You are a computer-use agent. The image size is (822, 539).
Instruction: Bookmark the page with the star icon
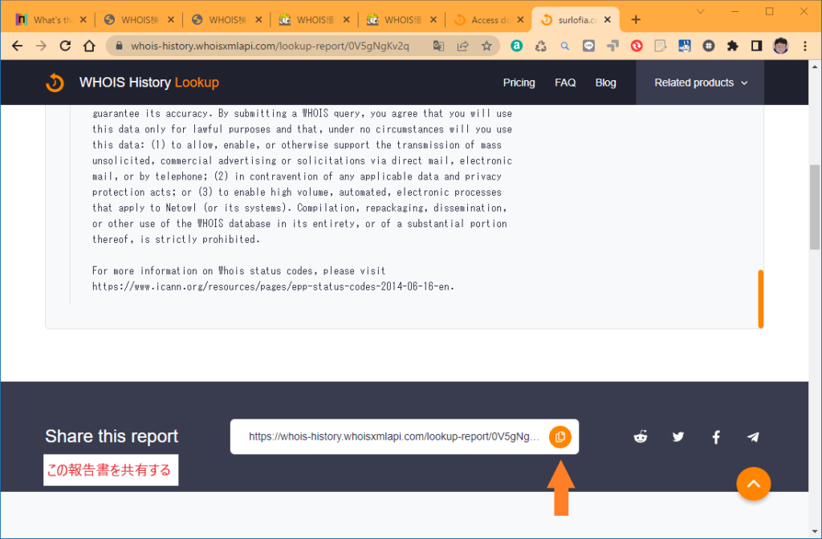coord(487,46)
